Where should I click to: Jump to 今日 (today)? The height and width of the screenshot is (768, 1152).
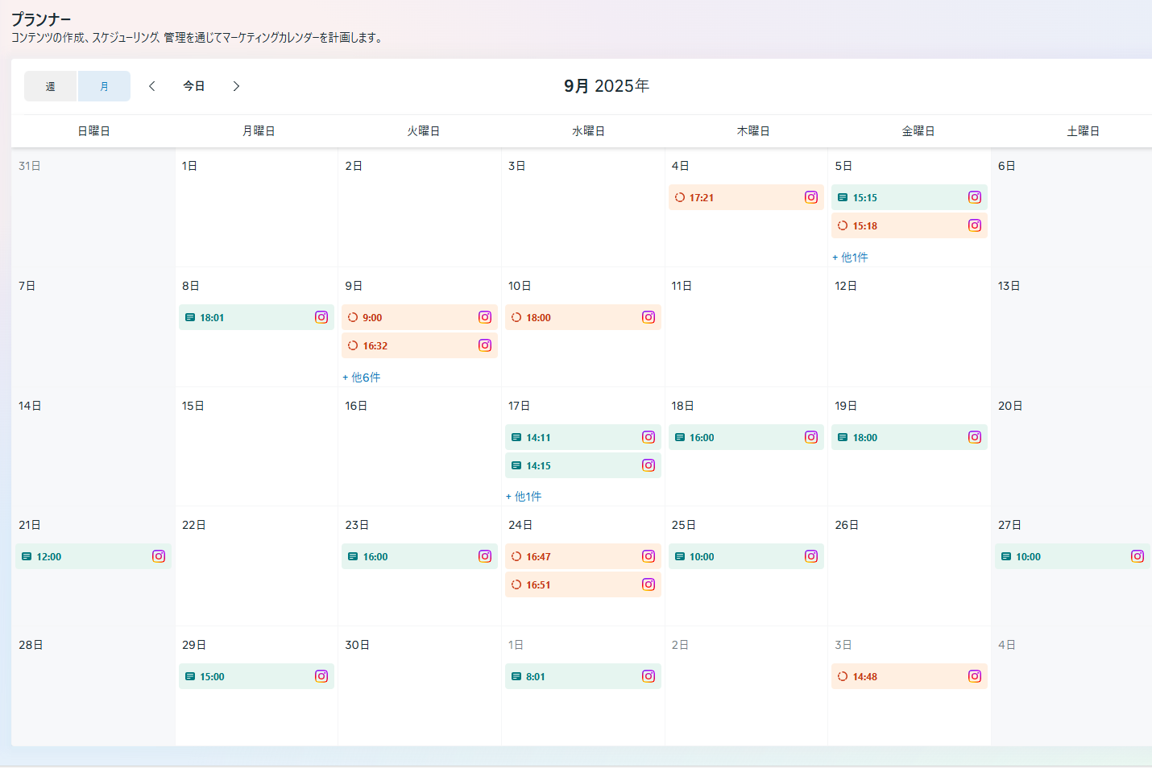pyautogui.click(x=193, y=86)
